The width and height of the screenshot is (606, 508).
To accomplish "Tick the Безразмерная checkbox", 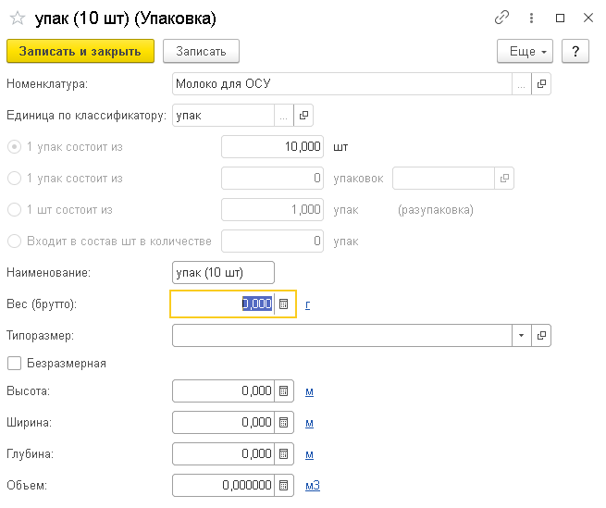I will pos(14,364).
